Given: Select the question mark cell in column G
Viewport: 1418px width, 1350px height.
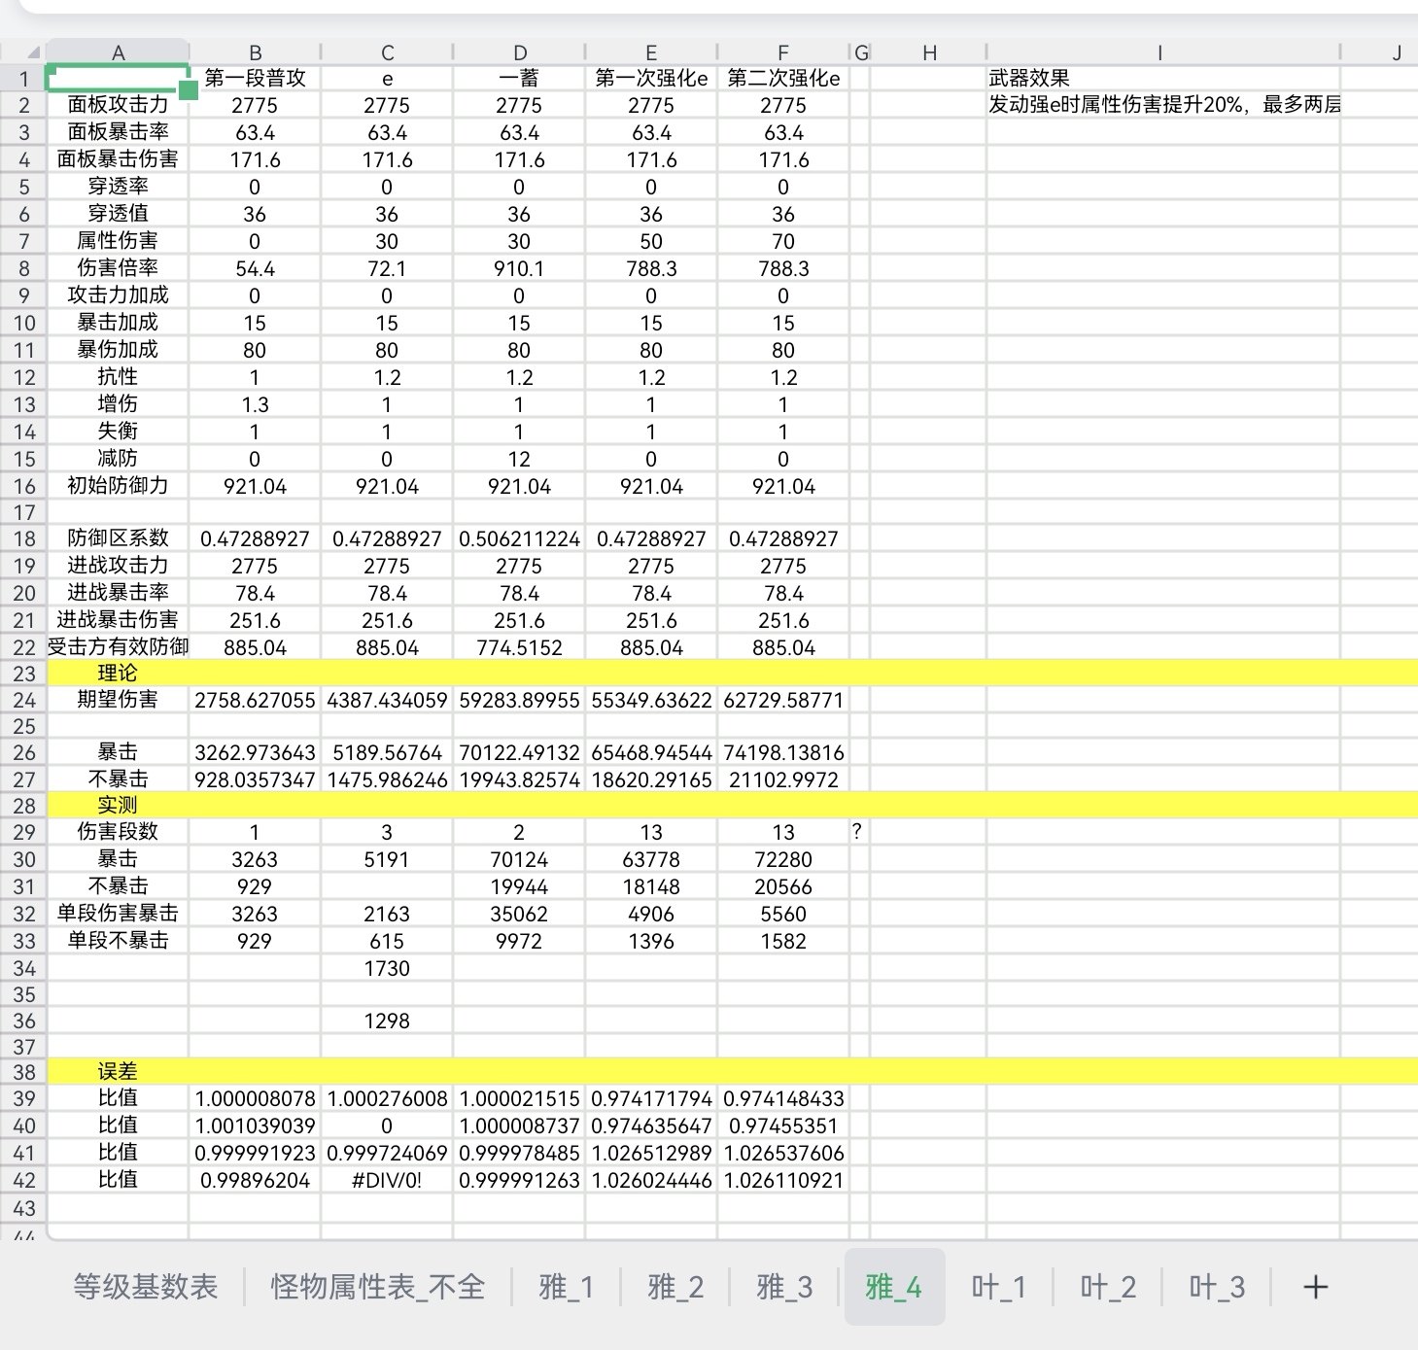Looking at the screenshot, I should (858, 832).
